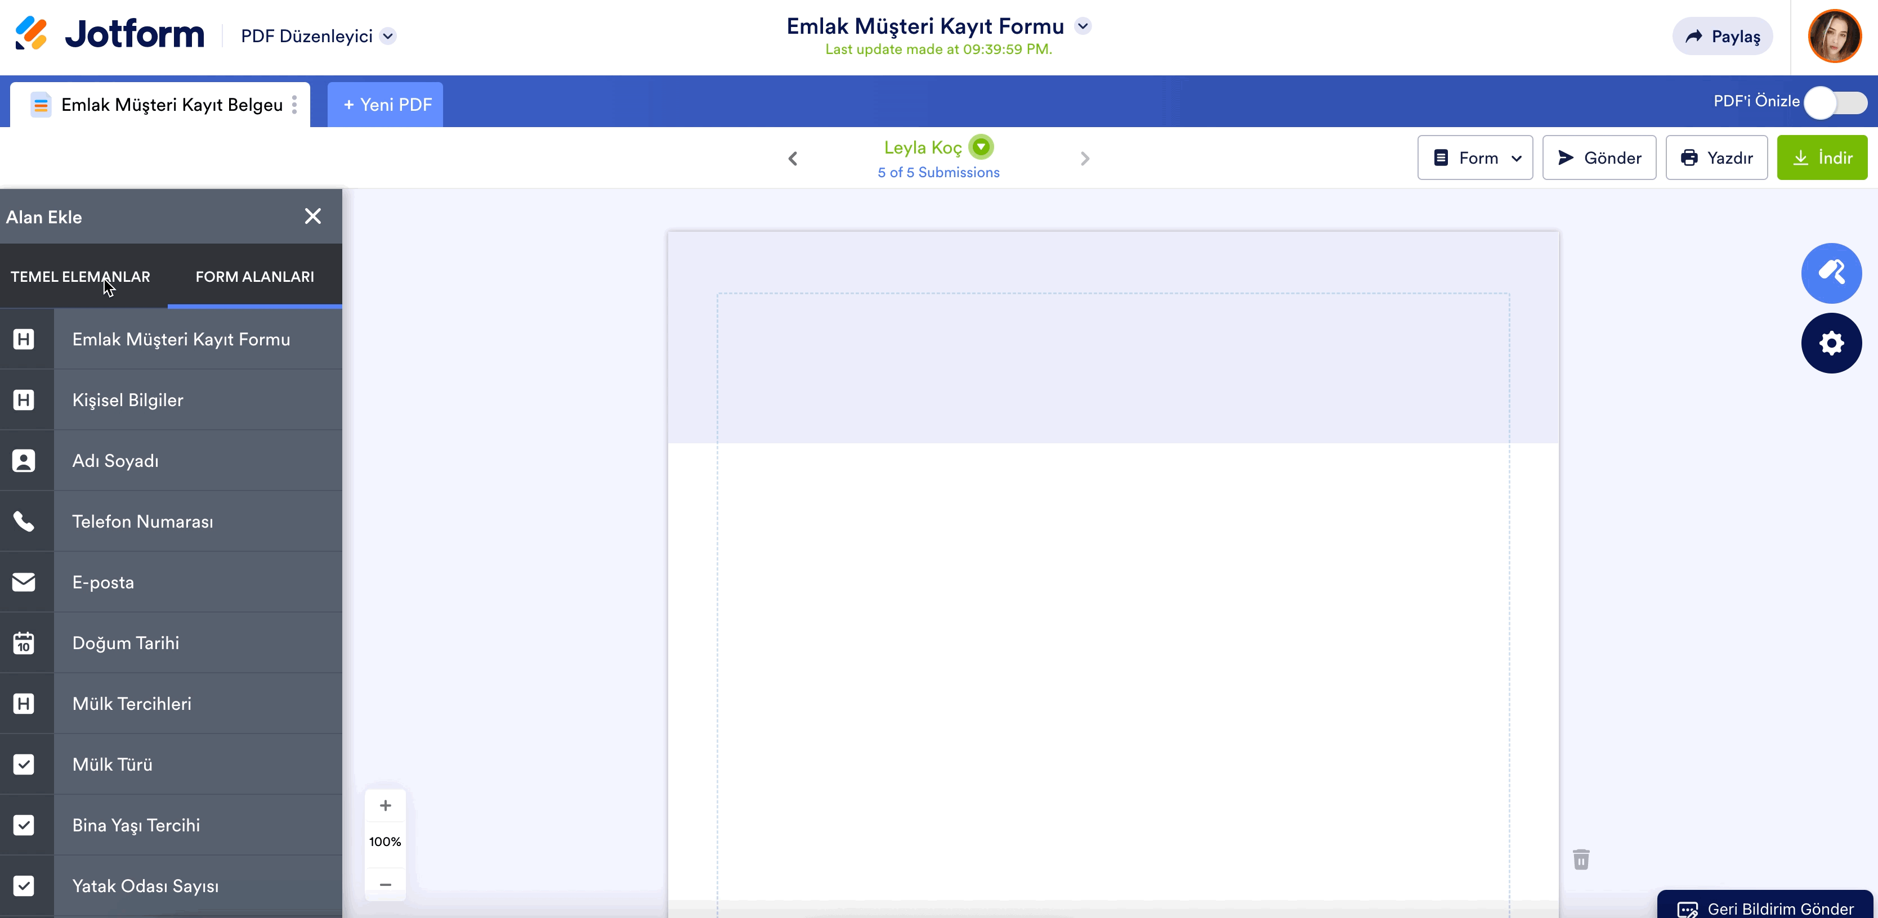Click the Doğum Tarihi calendar icon
Screen dimensions: 1878x918
click(24, 643)
